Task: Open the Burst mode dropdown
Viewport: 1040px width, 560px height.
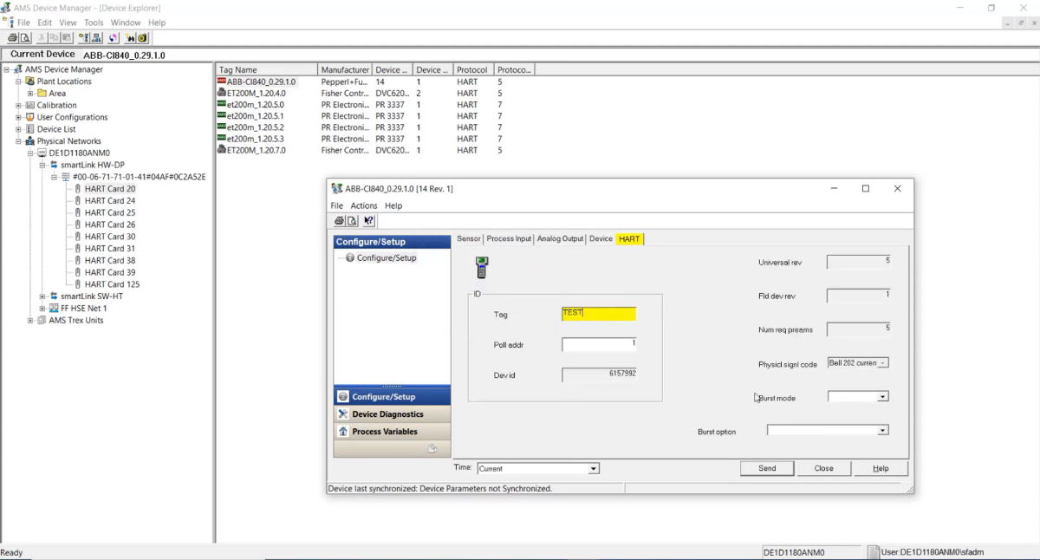Action: click(883, 397)
